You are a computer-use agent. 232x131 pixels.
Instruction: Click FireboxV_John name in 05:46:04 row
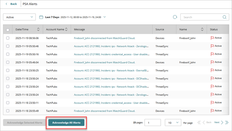187,62
